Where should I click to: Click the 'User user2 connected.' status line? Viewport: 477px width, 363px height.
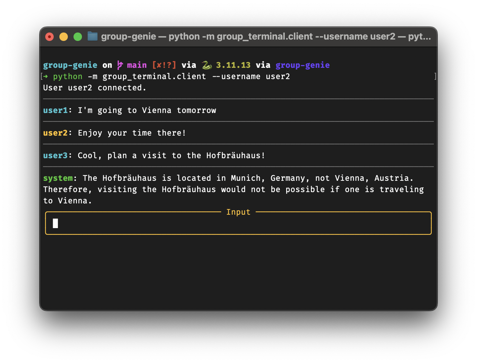pyautogui.click(x=95, y=88)
